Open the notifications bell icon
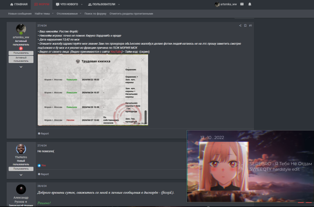The width and height of the screenshot is (314, 207). pyautogui.click(x=249, y=4)
